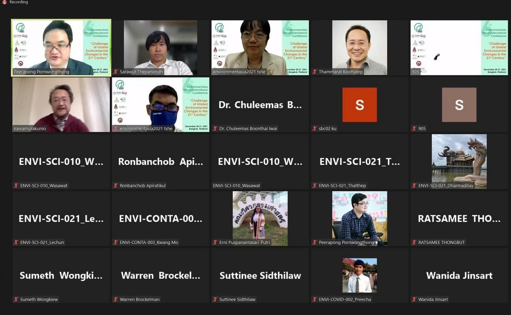This screenshot has height=315, width=511.
Task: Click muted mic icon beside ENVI-COVID-002_Precha
Action: 315,299
